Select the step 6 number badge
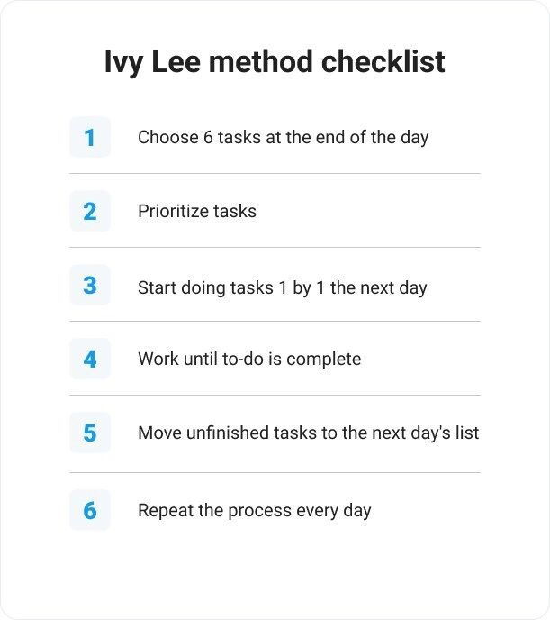The width and height of the screenshot is (550, 620). tap(90, 510)
